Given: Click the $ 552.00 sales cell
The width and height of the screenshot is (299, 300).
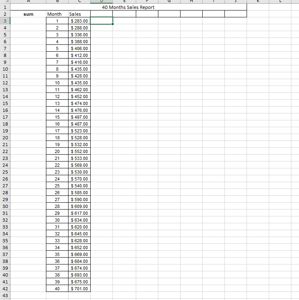Looking at the screenshot, I should click(x=79, y=151).
